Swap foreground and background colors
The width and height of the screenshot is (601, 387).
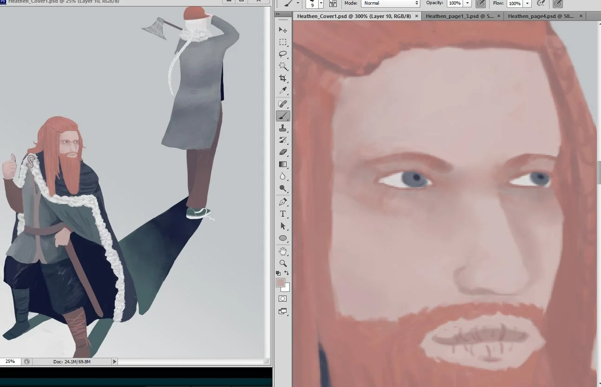pos(287,273)
